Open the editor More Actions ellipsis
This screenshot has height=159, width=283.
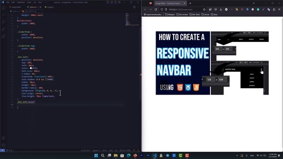pos(138,7)
